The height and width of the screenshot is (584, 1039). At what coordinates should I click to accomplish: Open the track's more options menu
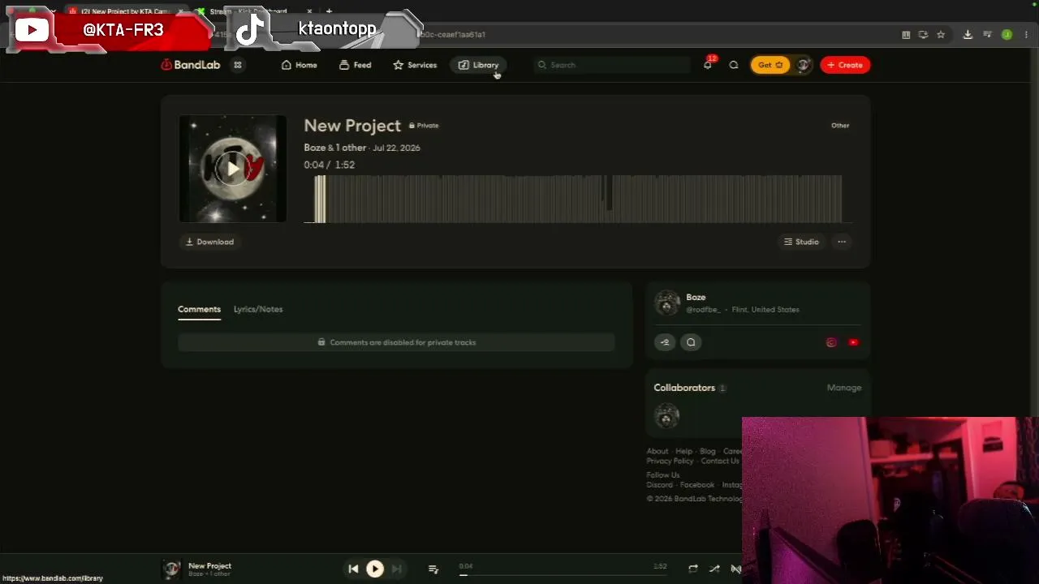point(842,242)
